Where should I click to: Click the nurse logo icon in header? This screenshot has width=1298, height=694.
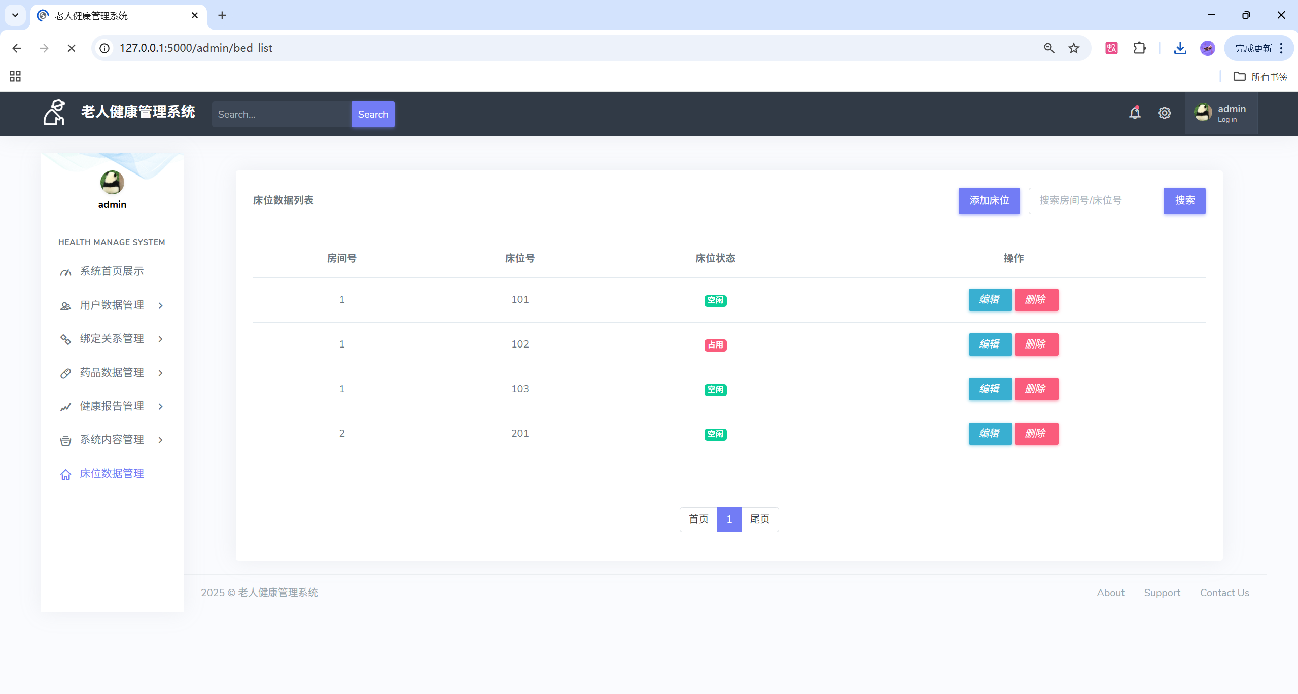54,113
